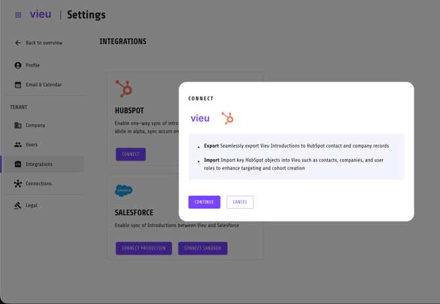The width and height of the screenshot is (440, 304).
Task: Click the Legal gavel icon
Action: [x=18, y=206]
